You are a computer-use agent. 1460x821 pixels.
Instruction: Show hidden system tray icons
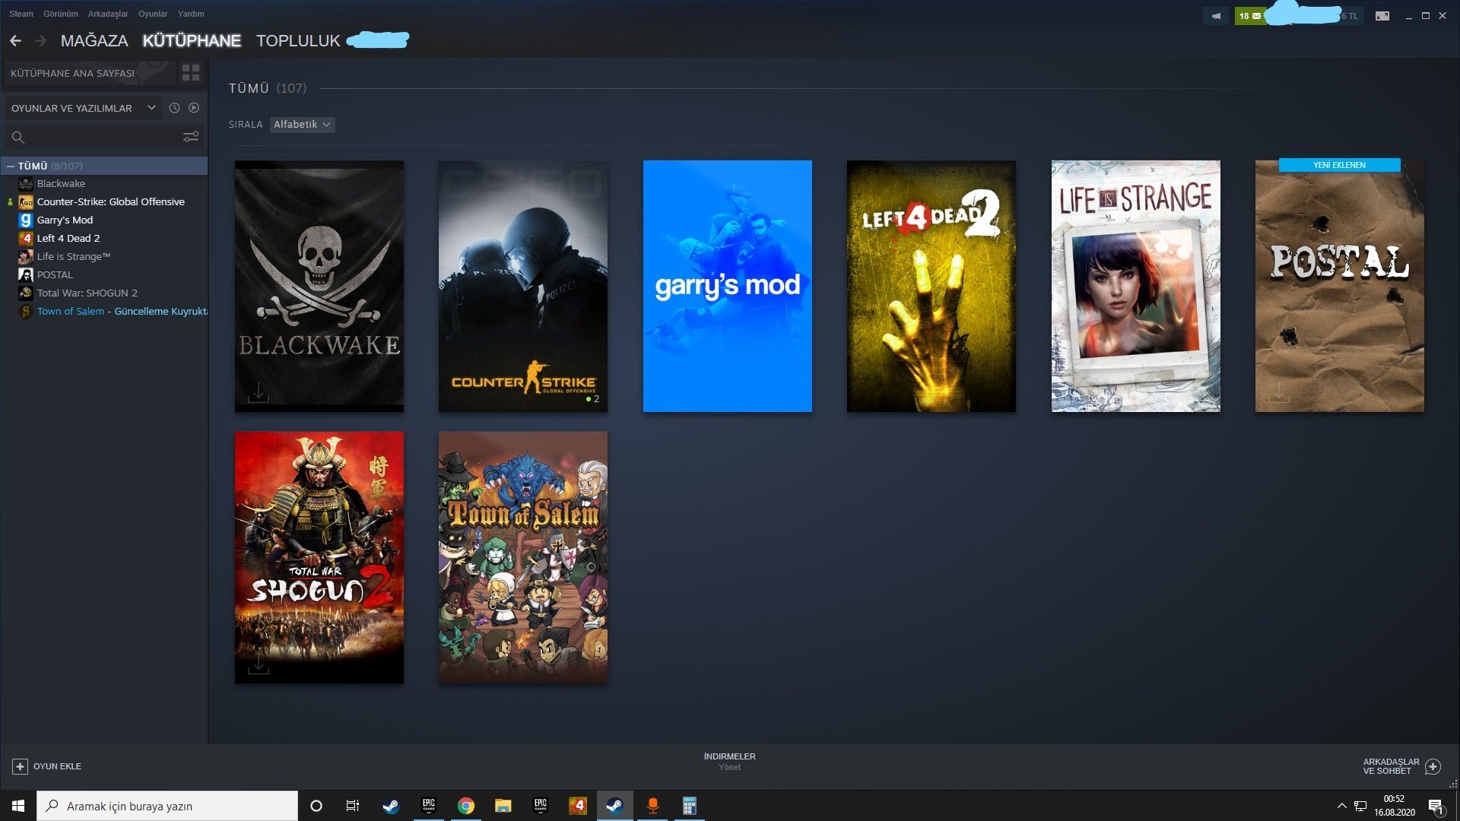coord(1341,806)
